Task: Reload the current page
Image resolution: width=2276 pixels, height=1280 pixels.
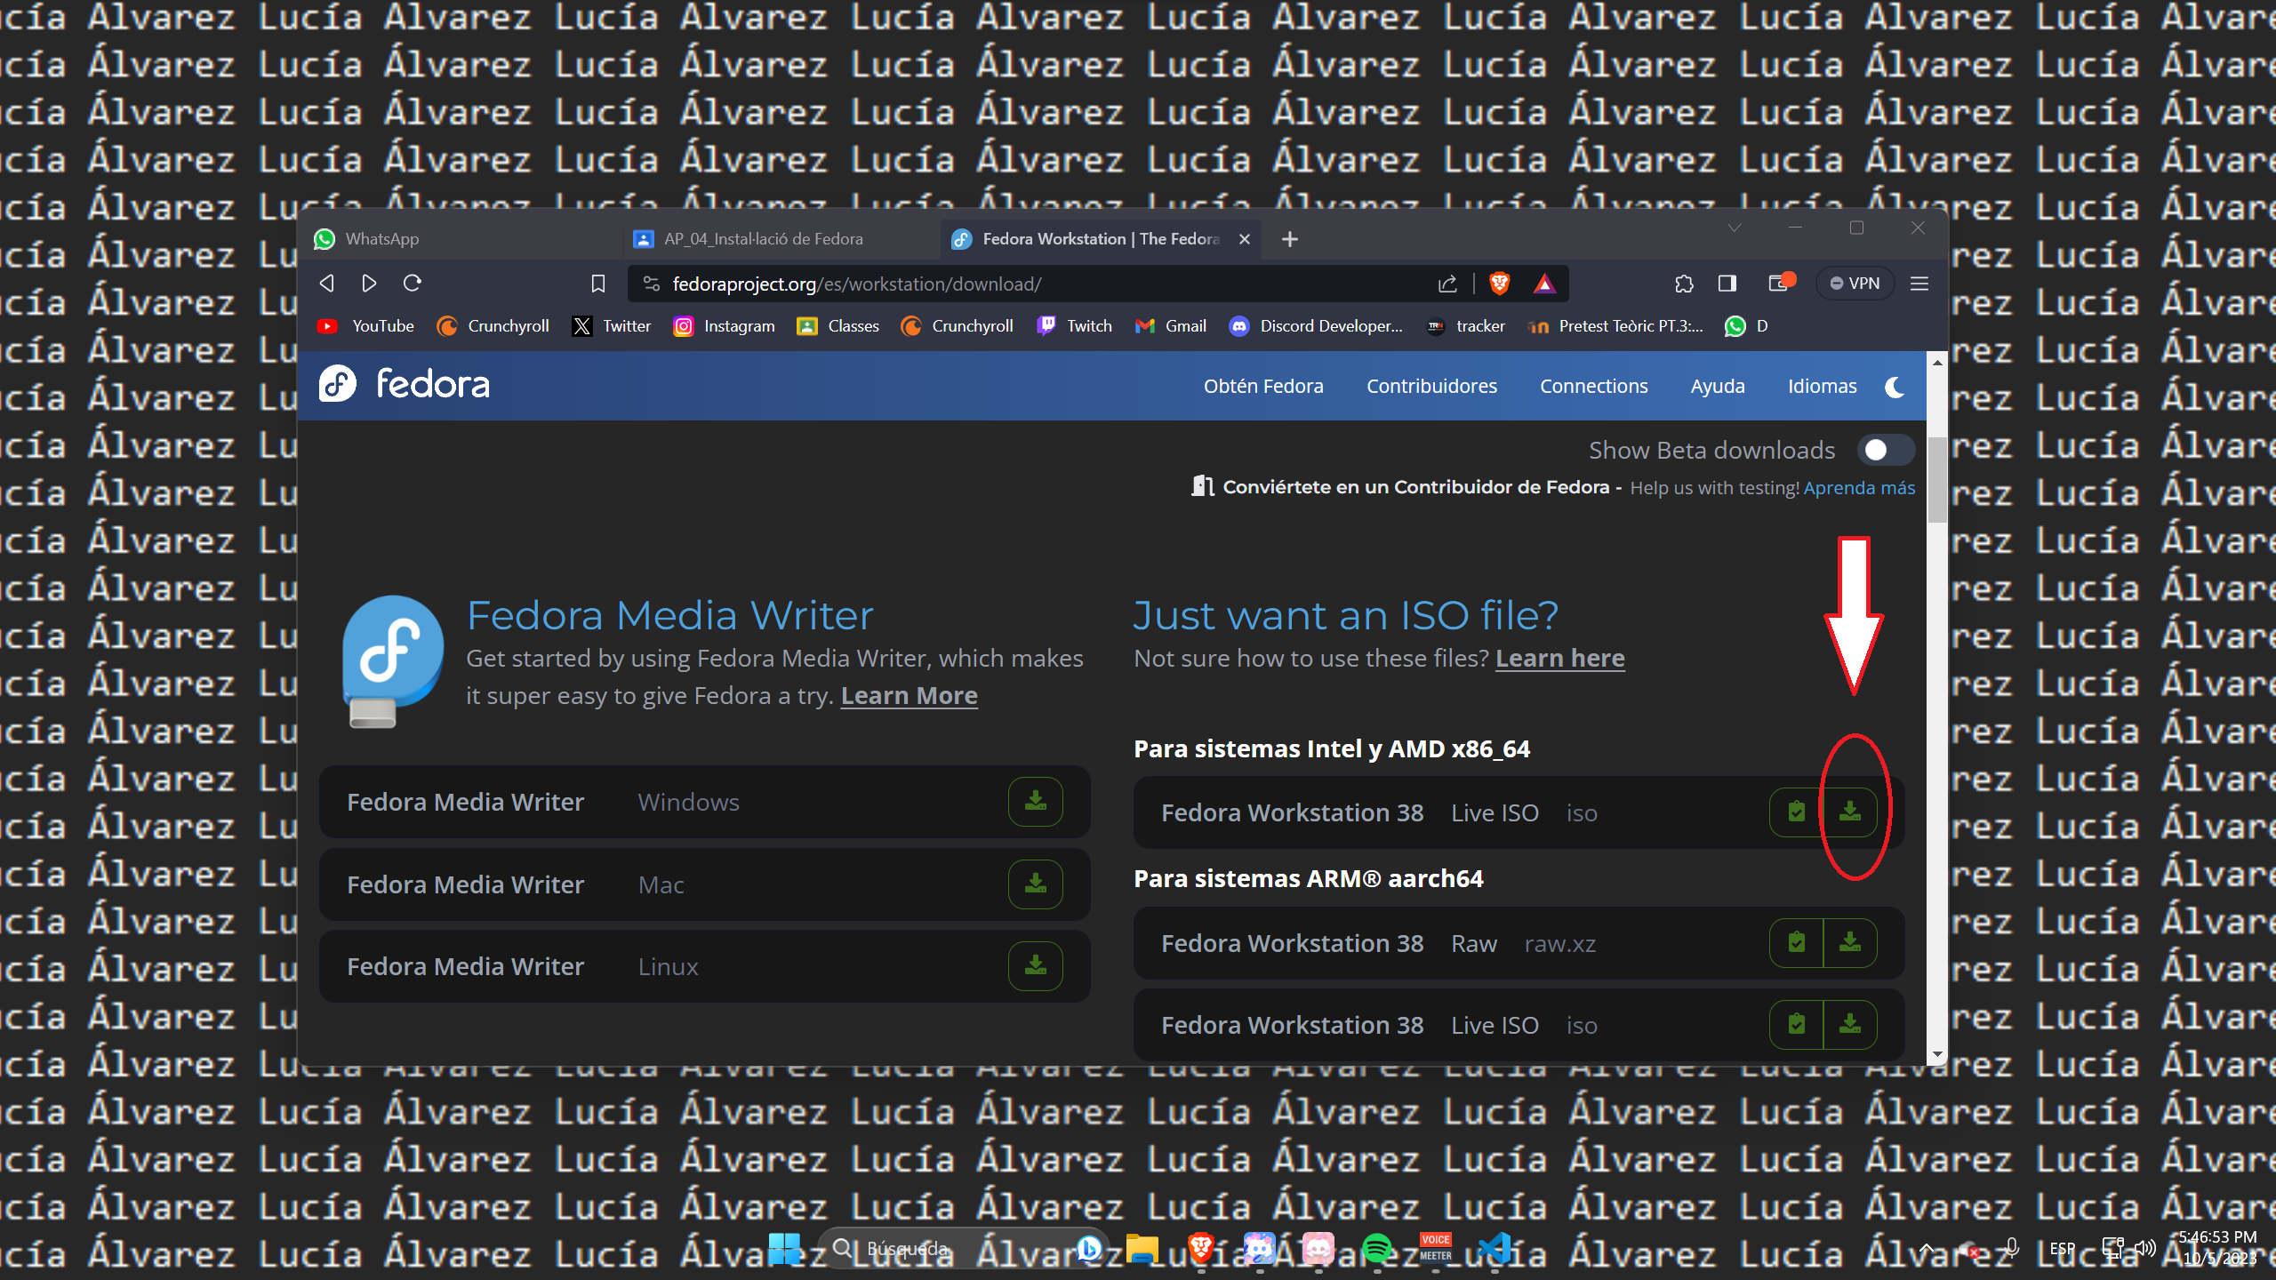Action: tap(413, 284)
